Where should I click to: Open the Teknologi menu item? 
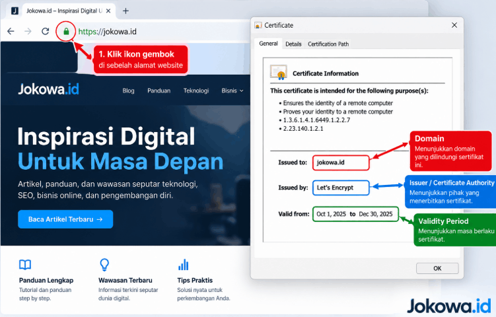pos(196,90)
